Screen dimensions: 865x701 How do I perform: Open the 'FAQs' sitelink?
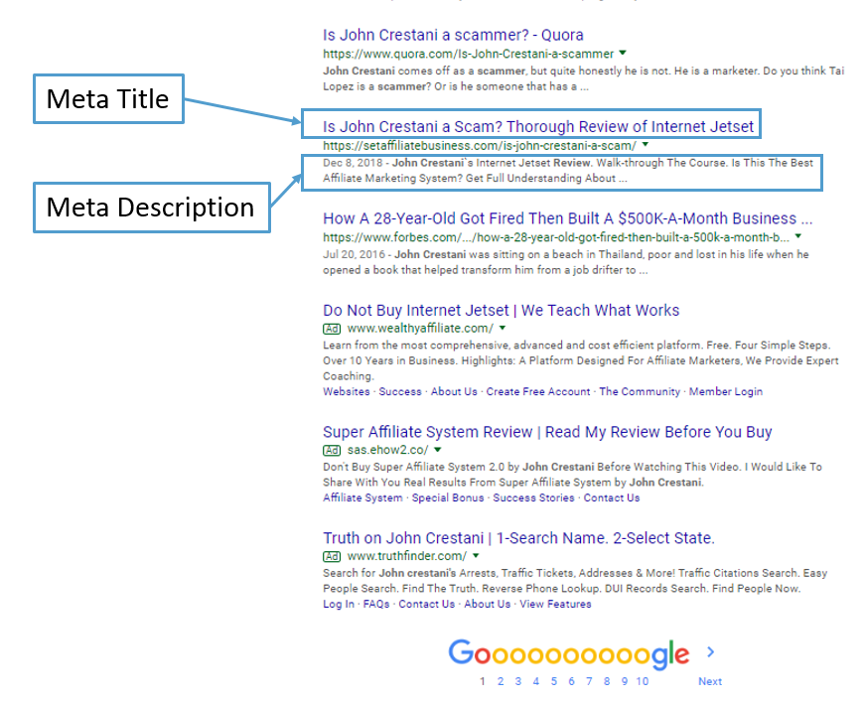pyautogui.click(x=376, y=604)
